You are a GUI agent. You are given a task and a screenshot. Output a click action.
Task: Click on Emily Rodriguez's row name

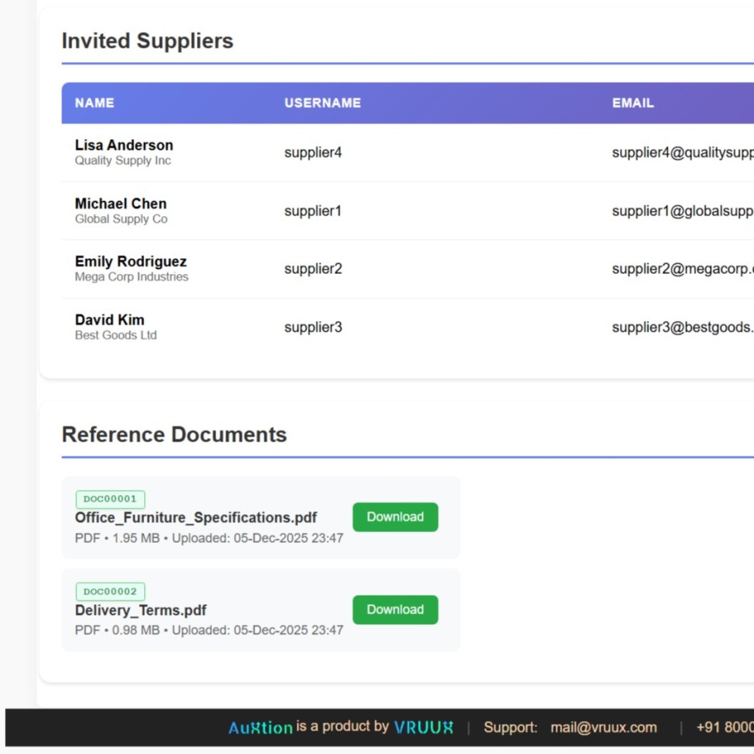click(131, 261)
